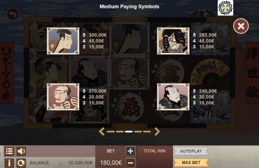
Task: Go to the next paytable page arrow
Action: (157, 131)
